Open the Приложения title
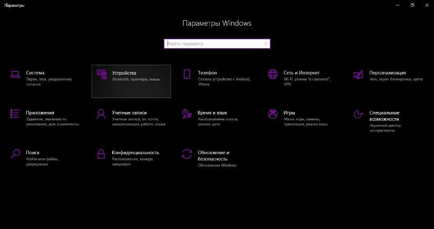Screen dimensions: 434x229 tap(40, 113)
